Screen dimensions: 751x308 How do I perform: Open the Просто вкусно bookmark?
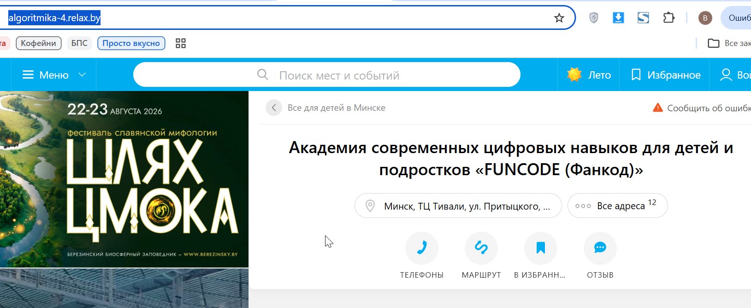(131, 43)
